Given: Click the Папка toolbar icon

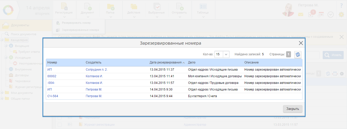Looking at the screenshot, I should (x=110, y=7).
